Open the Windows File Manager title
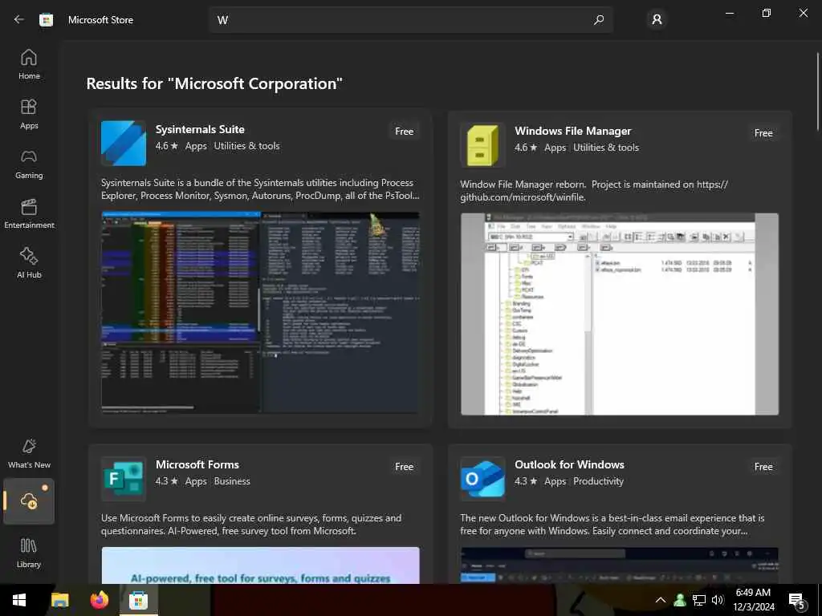 click(x=572, y=131)
